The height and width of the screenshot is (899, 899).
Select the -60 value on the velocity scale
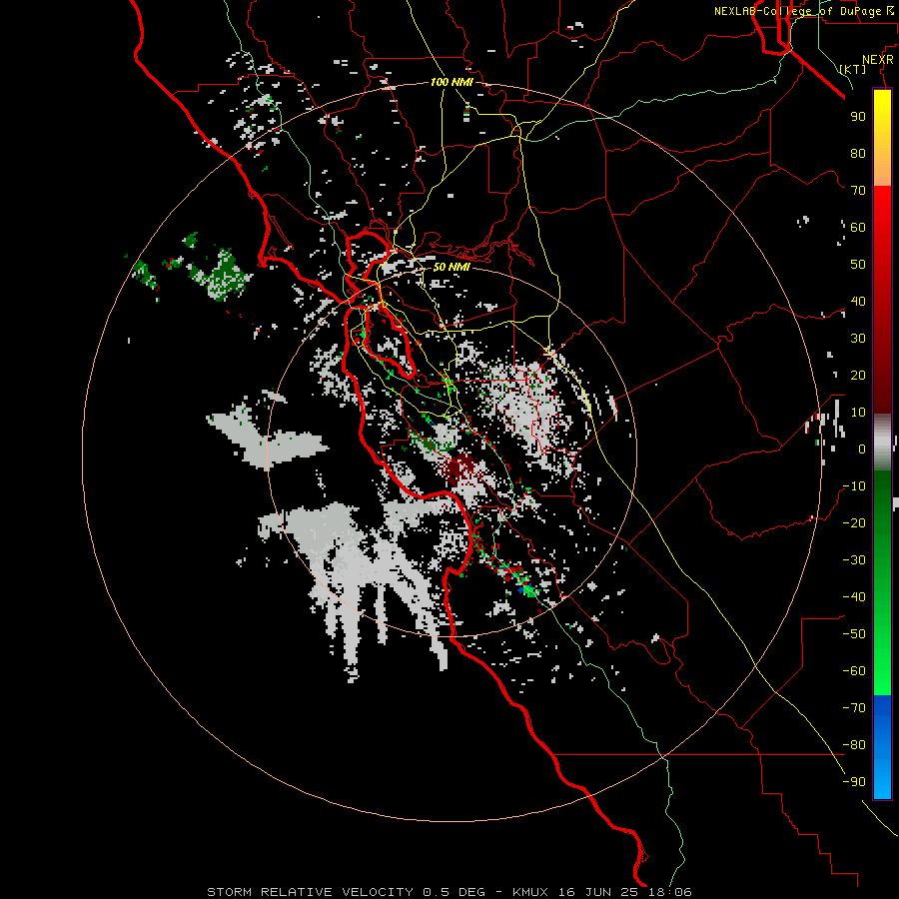[854, 671]
